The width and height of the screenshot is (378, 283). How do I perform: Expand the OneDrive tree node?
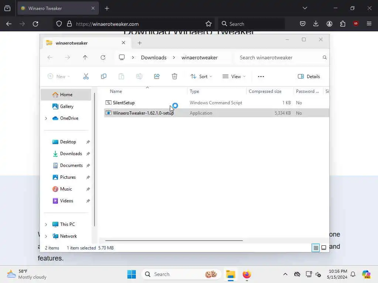tap(46, 118)
